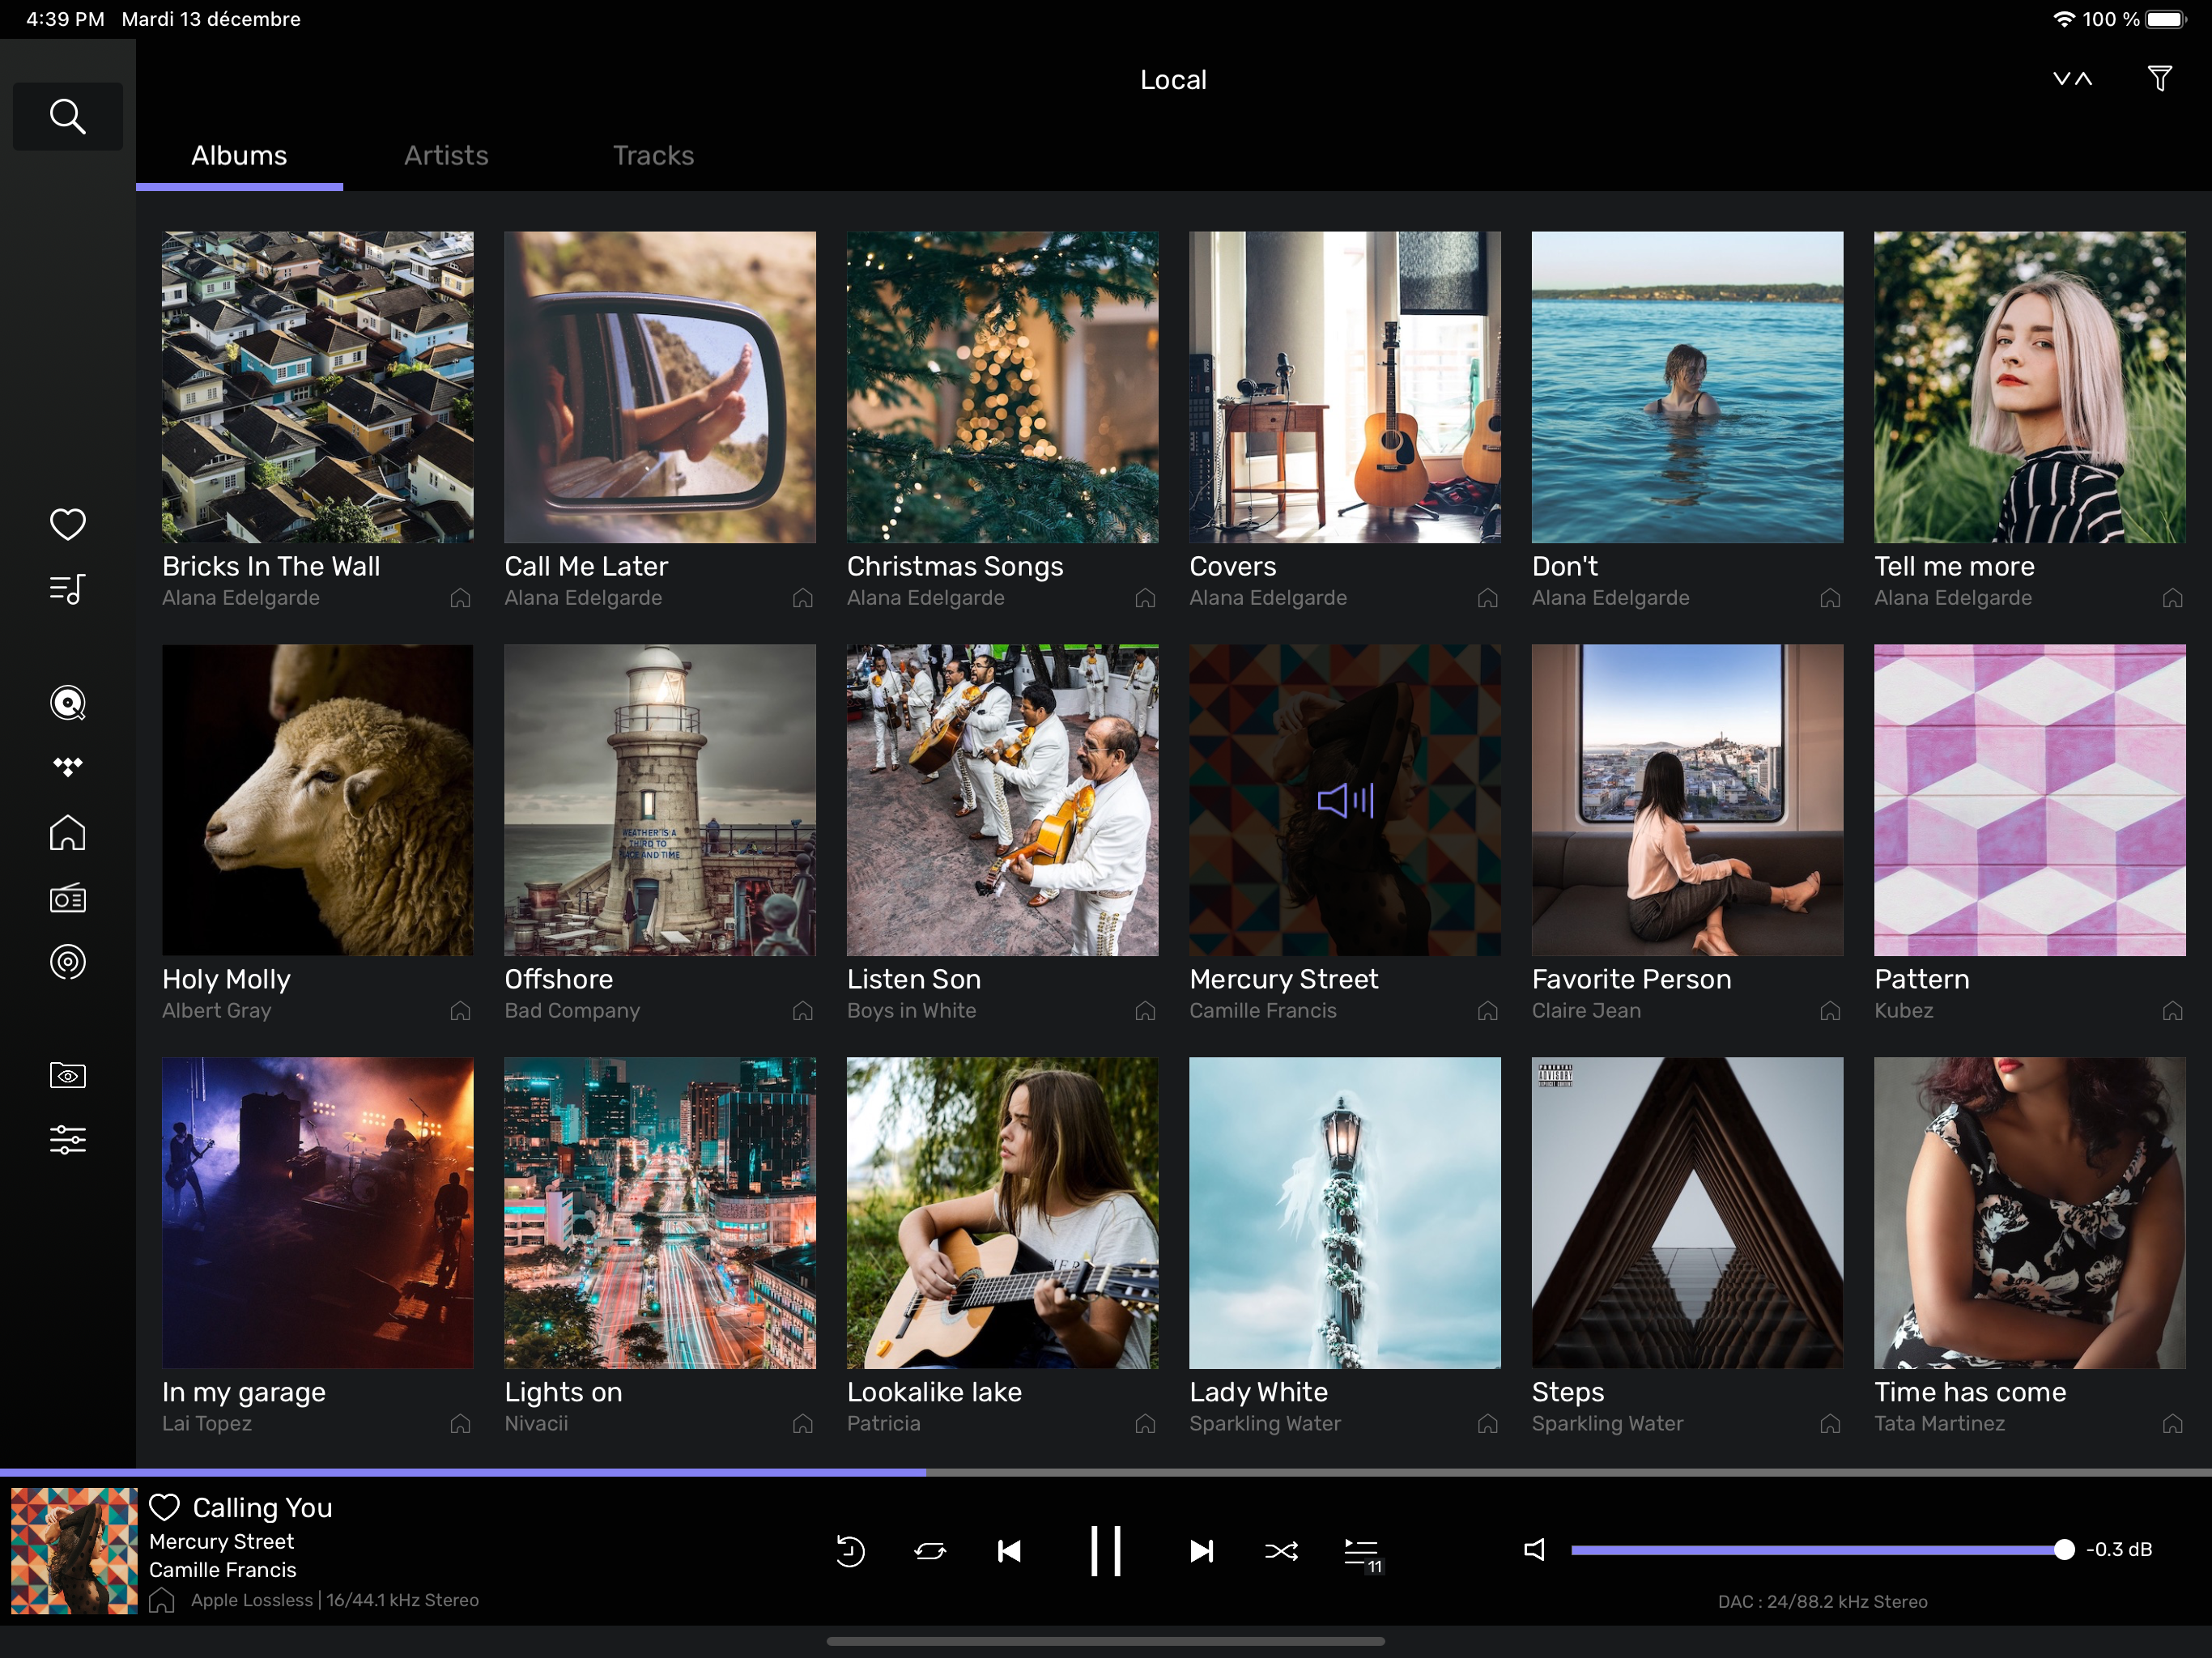Open podcasts concentric circles icon in sidebar
This screenshot has width=2212, height=1658.
tap(67, 962)
